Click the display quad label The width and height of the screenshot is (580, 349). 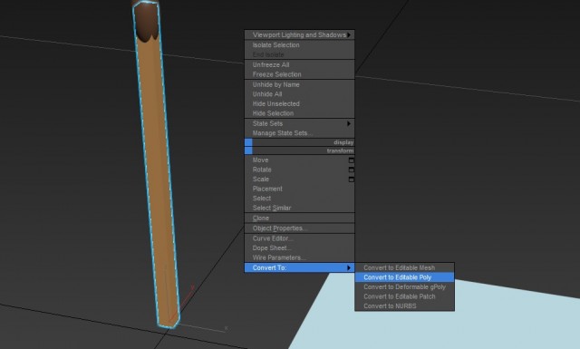(x=343, y=142)
